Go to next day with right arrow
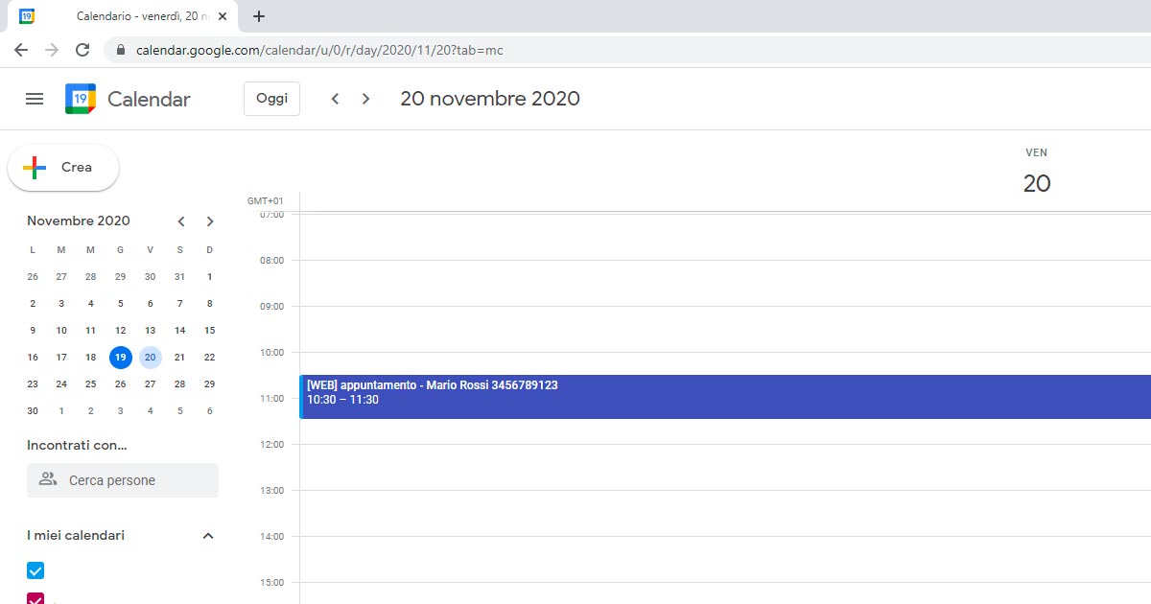 [365, 99]
